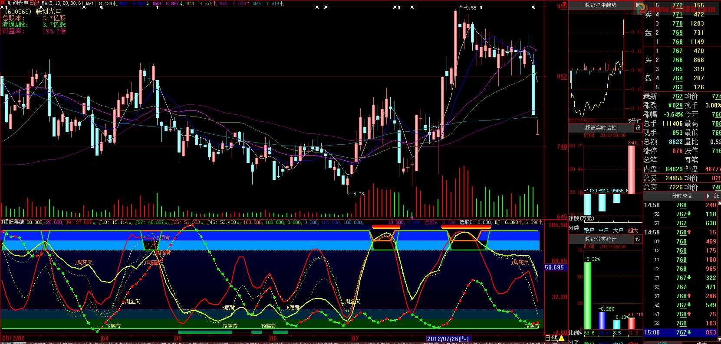Click the 总手 value 111406

coord(672,123)
